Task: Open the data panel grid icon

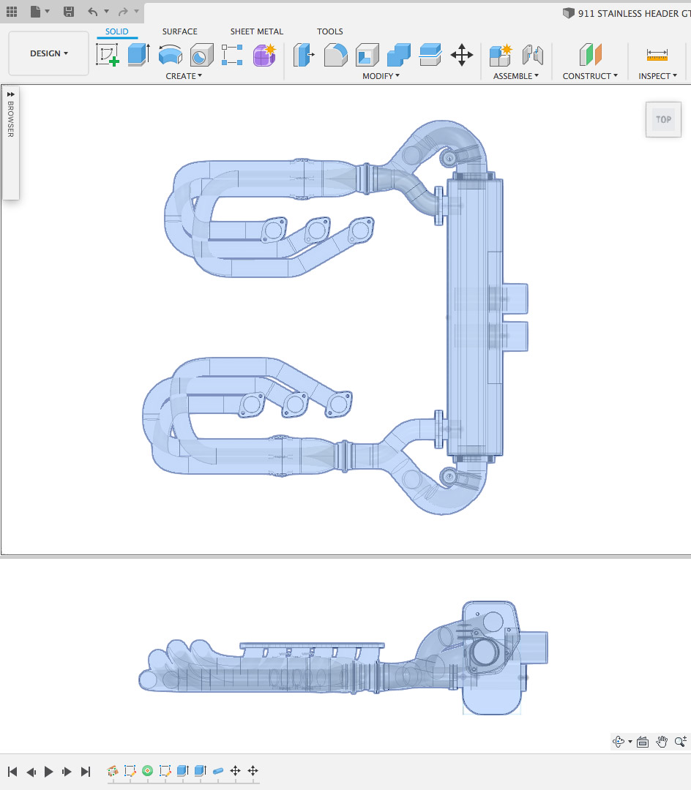Action: point(12,11)
